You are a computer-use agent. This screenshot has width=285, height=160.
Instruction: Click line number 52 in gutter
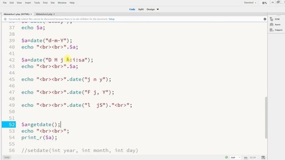point(12,124)
